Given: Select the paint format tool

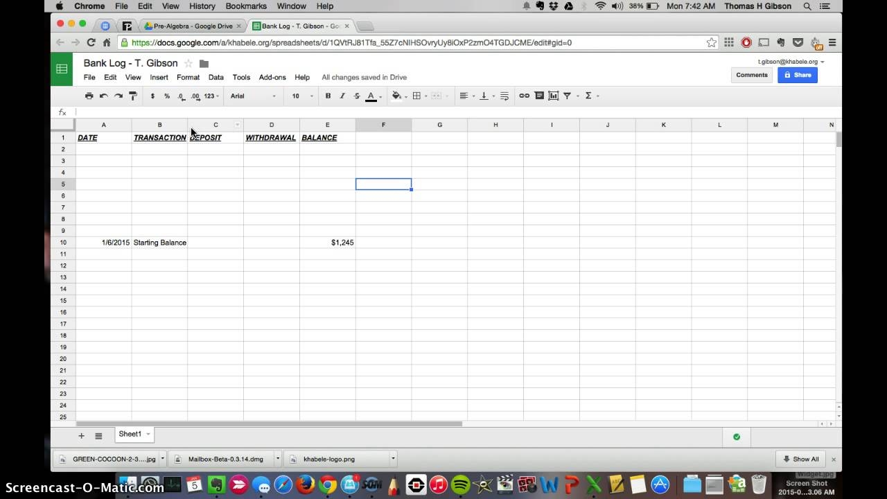Looking at the screenshot, I should [133, 96].
